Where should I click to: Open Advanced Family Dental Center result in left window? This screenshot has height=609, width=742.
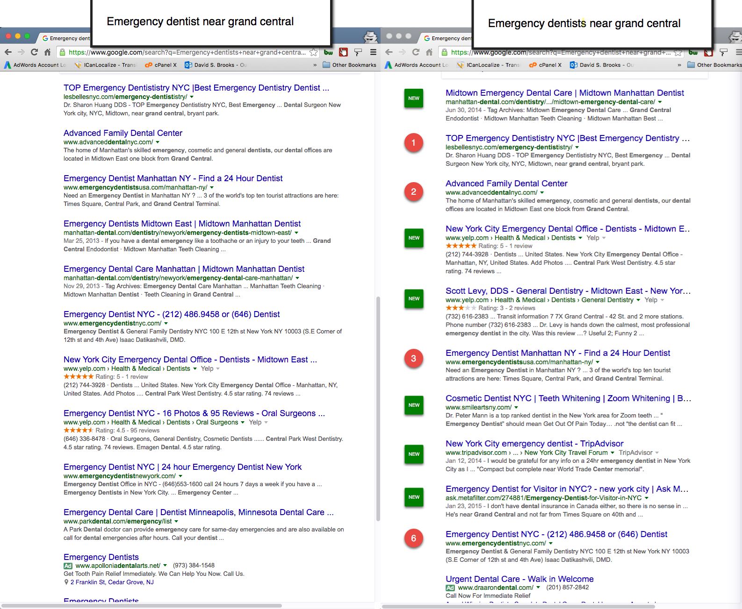[x=123, y=133]
